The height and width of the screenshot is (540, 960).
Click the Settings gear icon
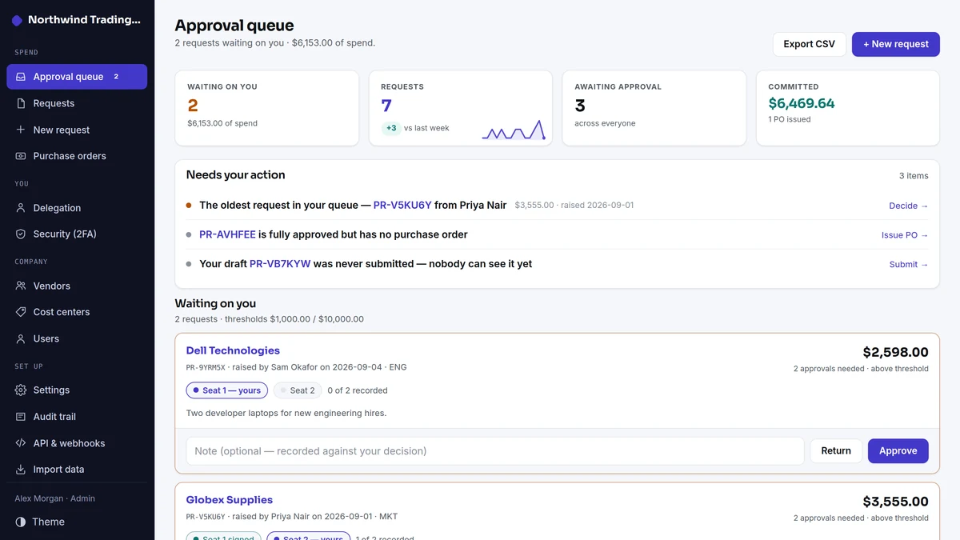pos(21,390)
